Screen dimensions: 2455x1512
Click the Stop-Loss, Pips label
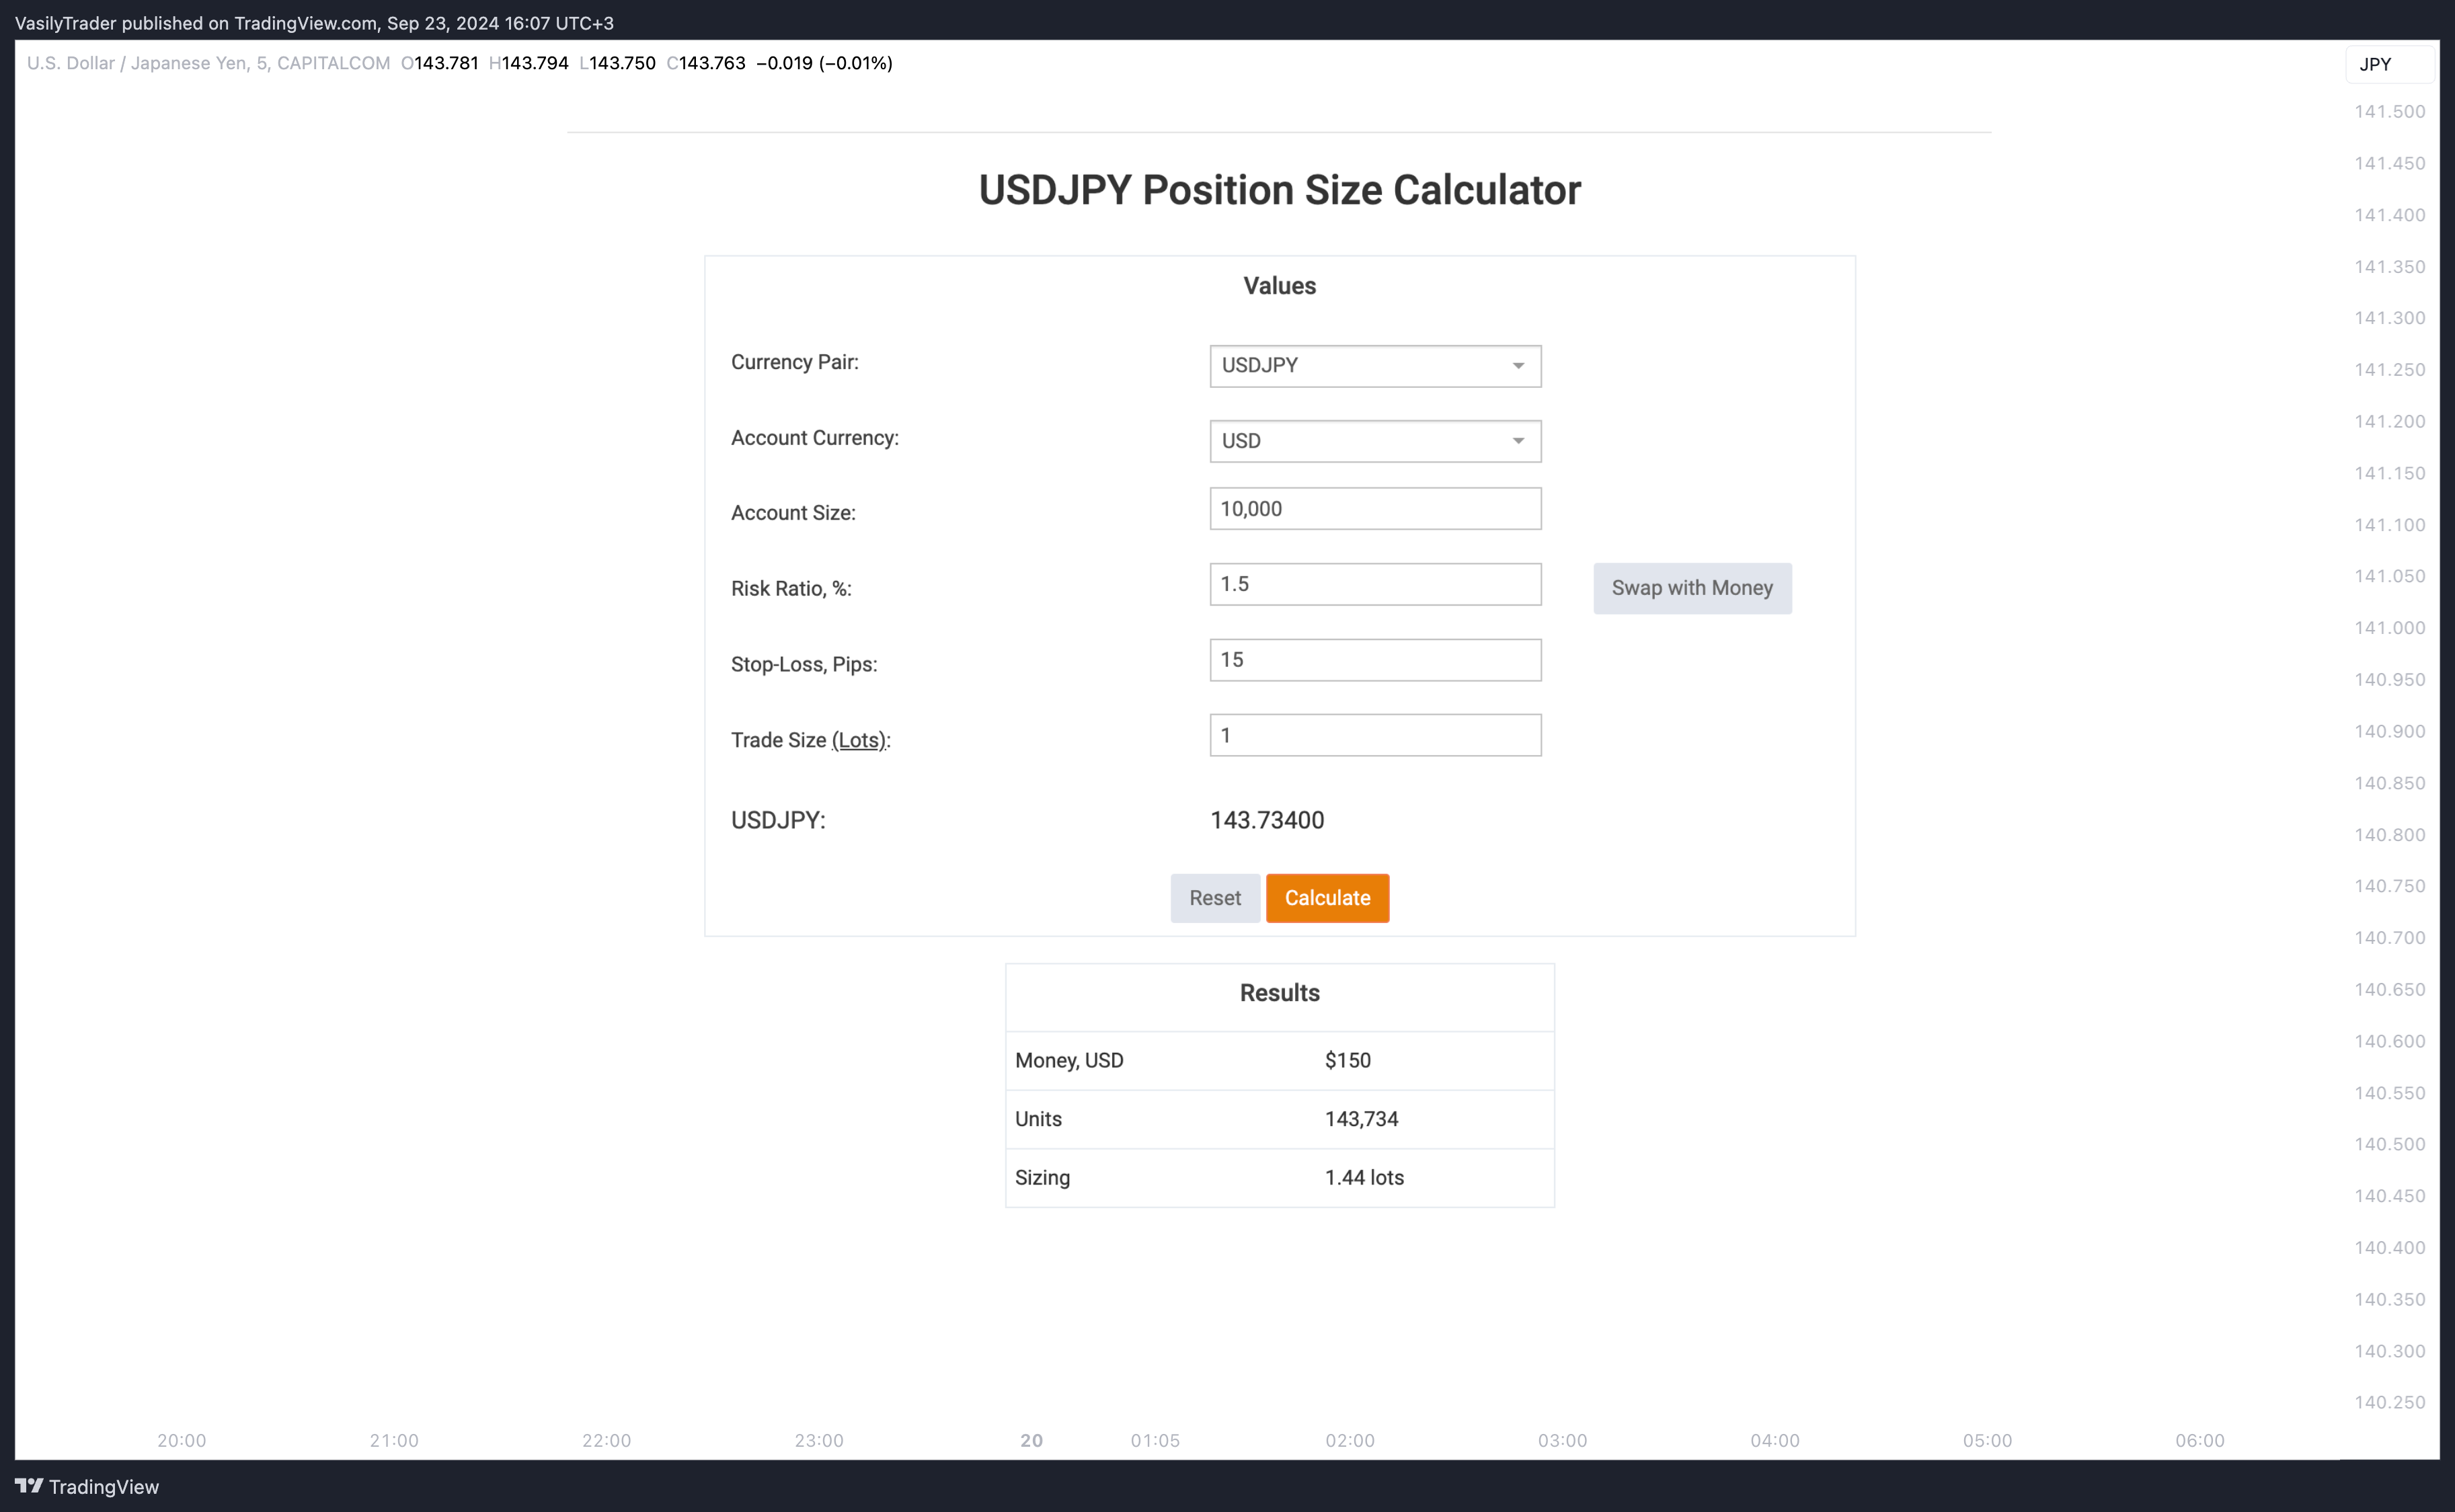[804, 664]
